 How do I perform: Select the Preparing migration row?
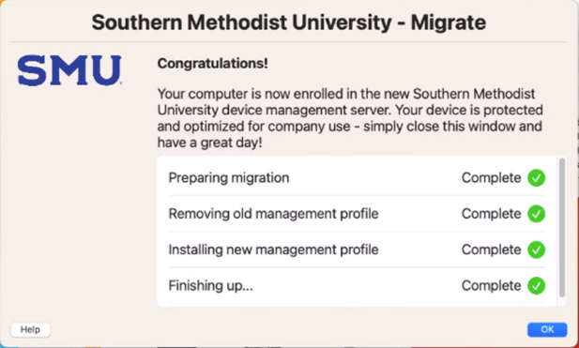(x=357, y=178)
